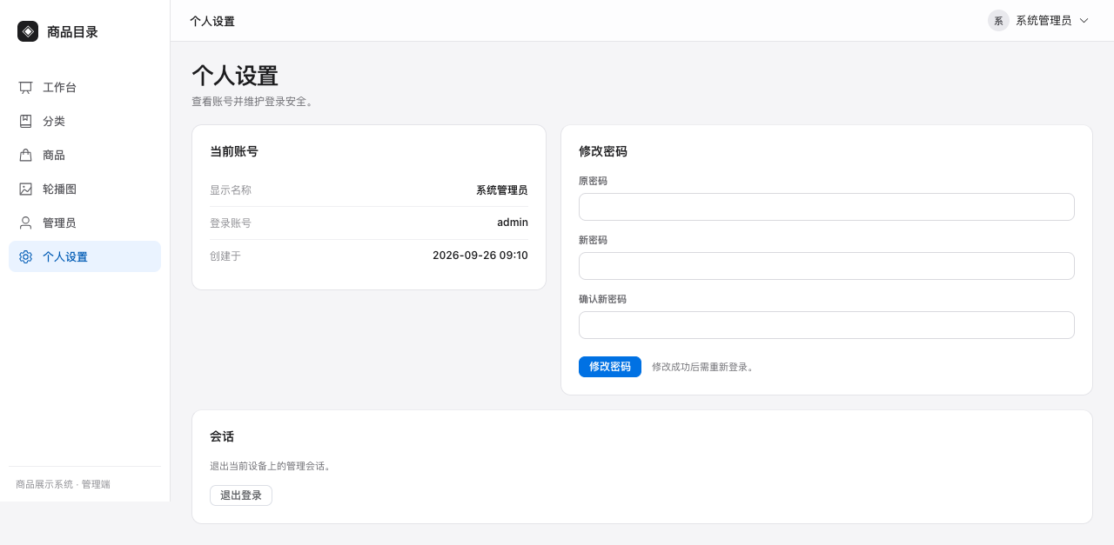Click the 原密码 field label
This screenshot has height=545, width=1114.
[593, 181]
